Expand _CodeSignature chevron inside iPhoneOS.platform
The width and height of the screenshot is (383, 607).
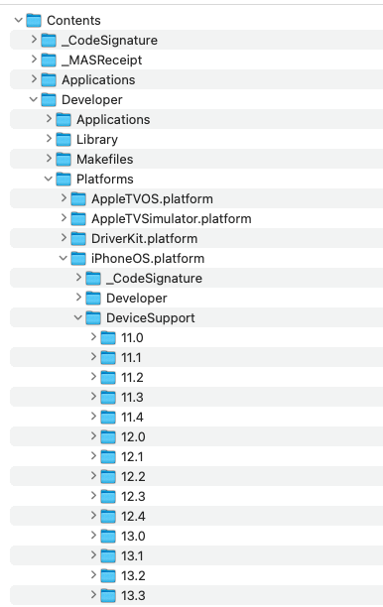point(78,277)
